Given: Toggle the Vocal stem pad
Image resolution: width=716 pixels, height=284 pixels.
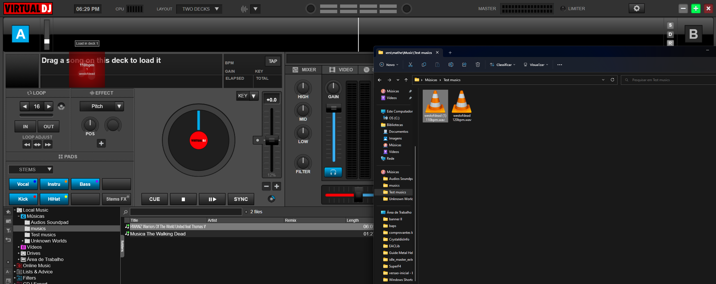Looking at the screenshot, I should [x=23, y=184].
